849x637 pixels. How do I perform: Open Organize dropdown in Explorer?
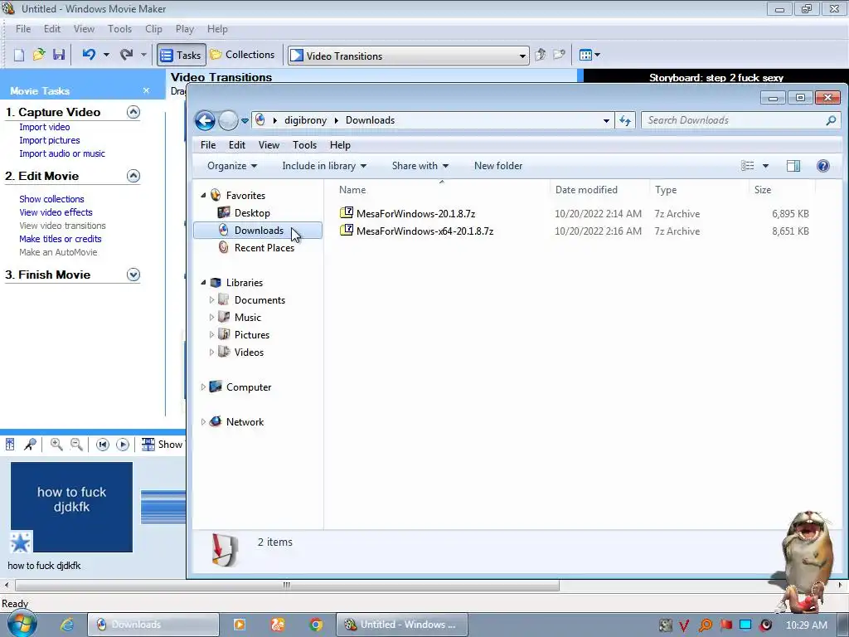[232, 166]
